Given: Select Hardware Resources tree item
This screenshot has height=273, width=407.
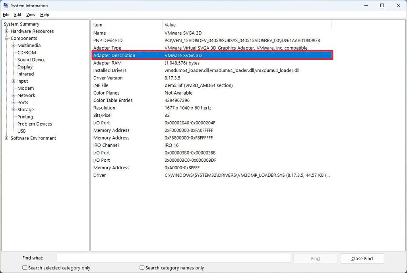Looking at the screenshot, I should point(32,31).
